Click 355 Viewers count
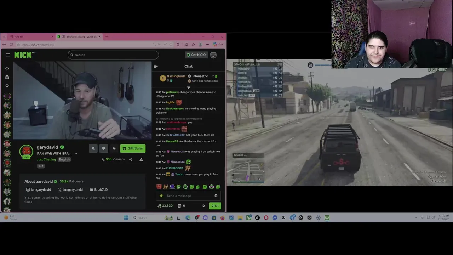The width and height of the screenshot is (453, 255). (113, 159)
